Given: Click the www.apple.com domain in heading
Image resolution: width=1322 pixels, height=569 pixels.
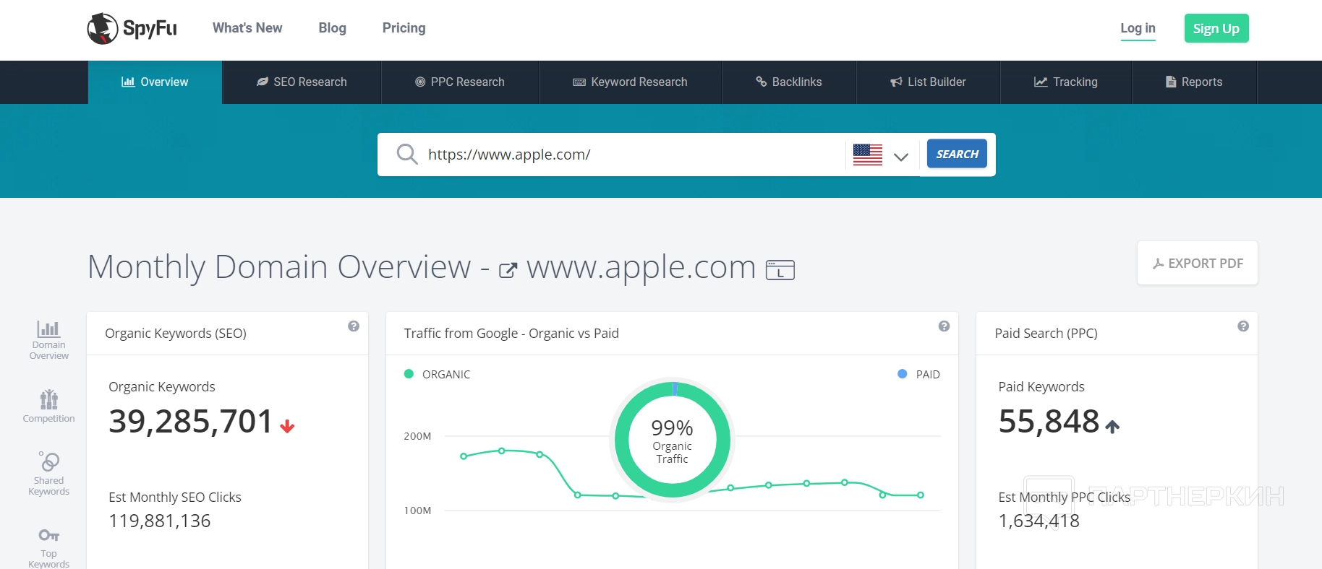Looking at the screenshot, I should [x=641, y=267].
